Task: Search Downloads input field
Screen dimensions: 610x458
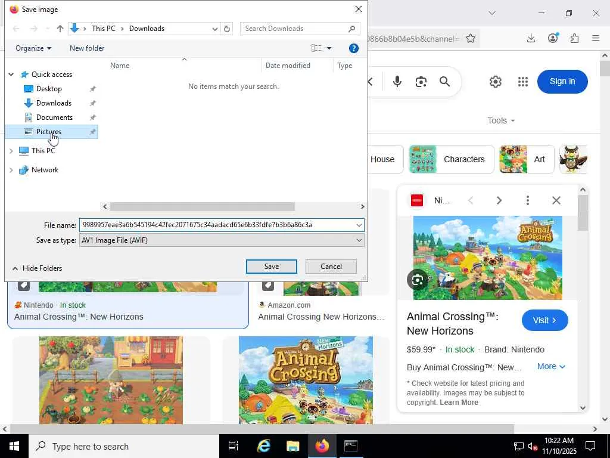Action: pos(300,29)
